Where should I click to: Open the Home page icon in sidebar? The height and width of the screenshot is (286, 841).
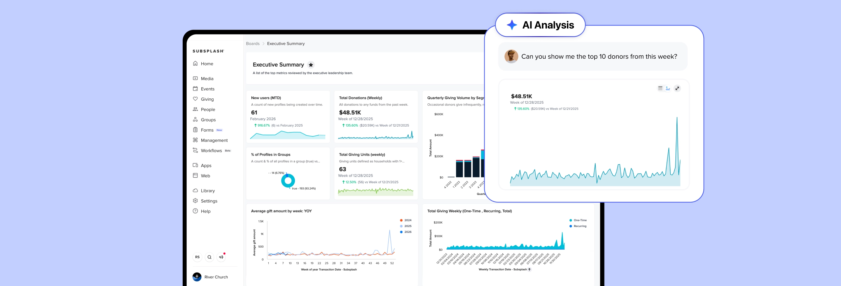coord(195,63)
